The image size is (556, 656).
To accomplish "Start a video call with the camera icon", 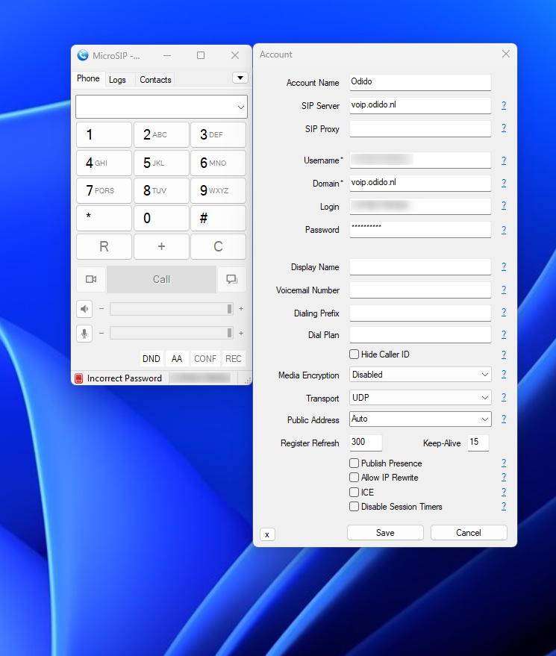I will click(x=91, y=279).
